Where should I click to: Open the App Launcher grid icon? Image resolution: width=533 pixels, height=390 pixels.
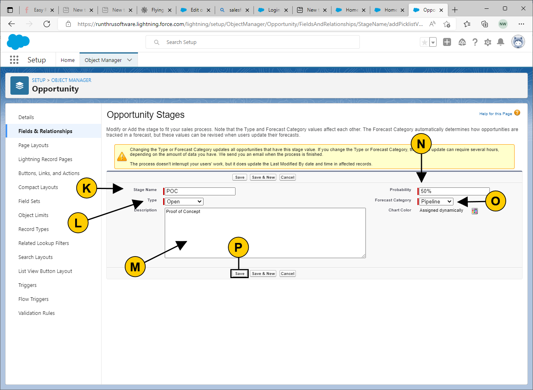(14, 60)
